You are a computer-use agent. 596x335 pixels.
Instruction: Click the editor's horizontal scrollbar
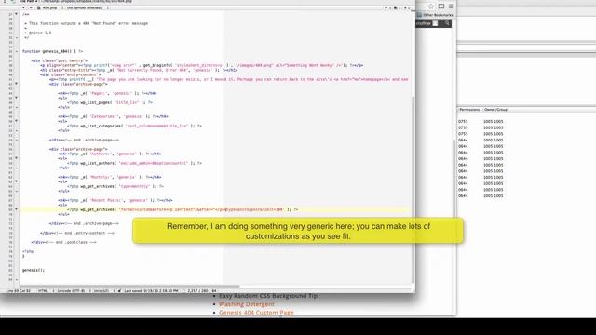pyautogui.click(x=129, y=286)
